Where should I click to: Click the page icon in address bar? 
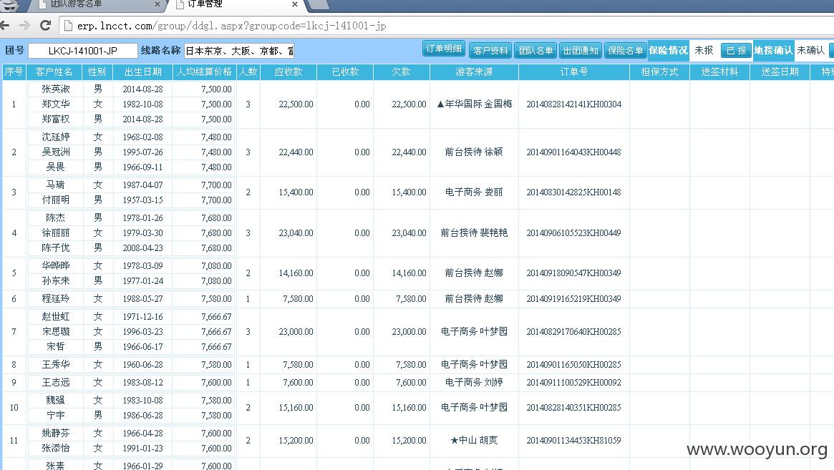(x=67, y=26)
